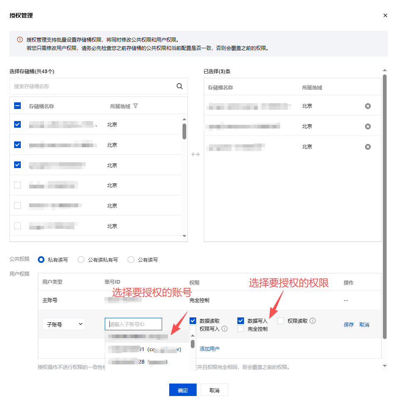
Task: Focus the 请输入子账号ID input field
Action: pos(133,324)
